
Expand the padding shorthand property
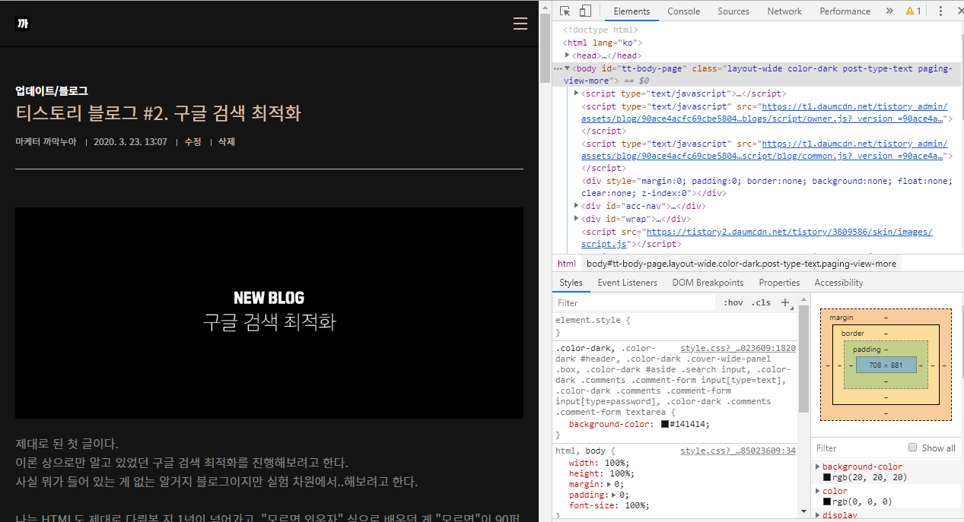tap(614, 495)
